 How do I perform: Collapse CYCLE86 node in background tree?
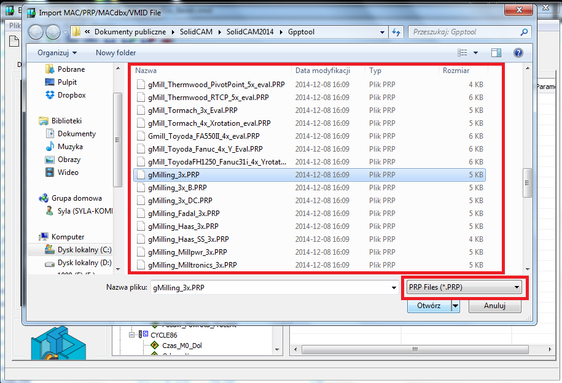coord(131,335)
